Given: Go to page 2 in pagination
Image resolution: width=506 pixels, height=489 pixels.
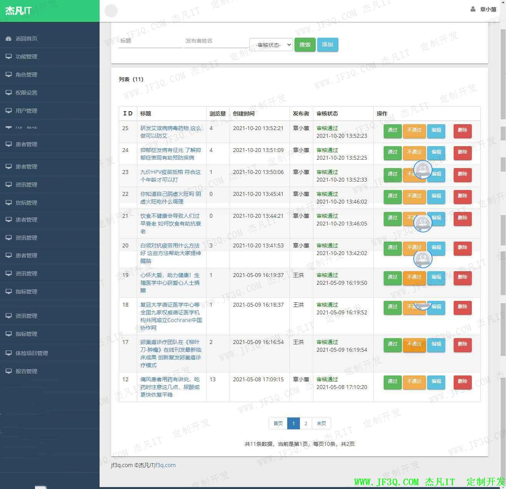Looking at the screenshot, I should 306,423.
